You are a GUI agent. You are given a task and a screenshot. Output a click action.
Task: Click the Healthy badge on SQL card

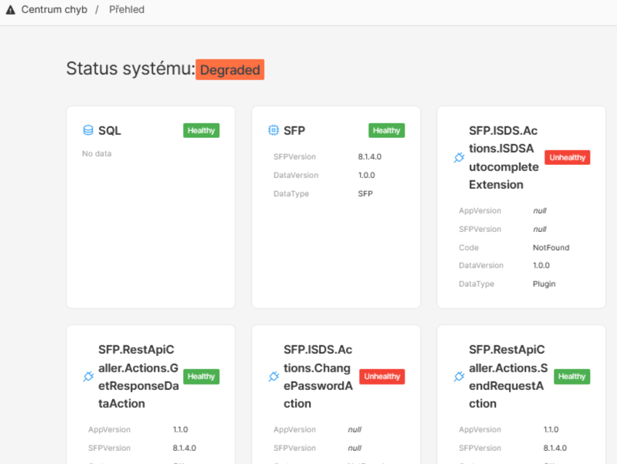pyautogui.click(x=201, y=130)
